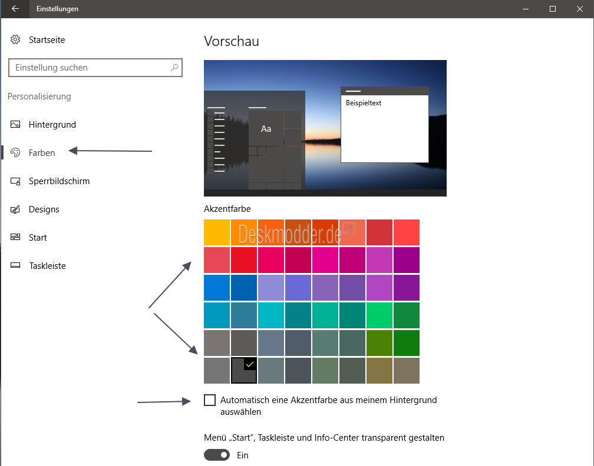
Task: Enable automatic accent color from background
Action: click(210, 400)
